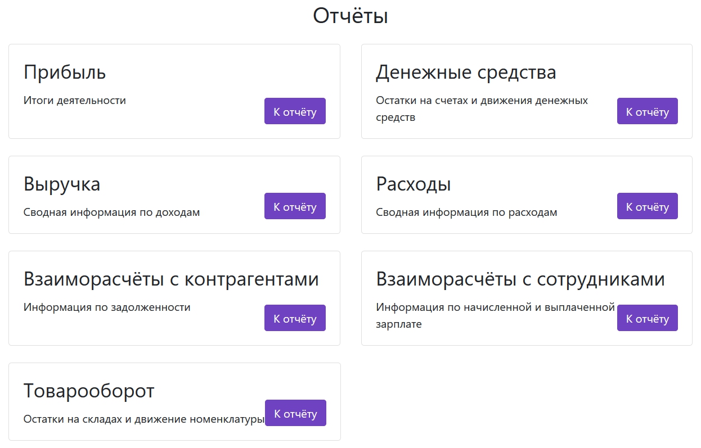701x448 pixels.
Task: Click the Денежные средства card title
Action: [x=466, y=73]
